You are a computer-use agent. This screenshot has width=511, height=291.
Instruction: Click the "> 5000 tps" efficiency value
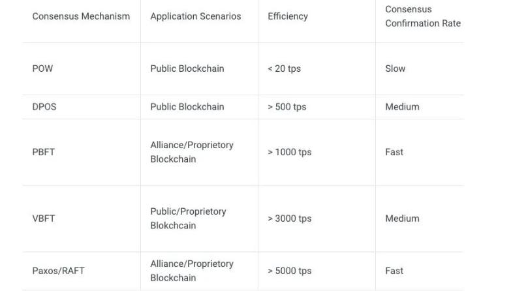(289, 271)
